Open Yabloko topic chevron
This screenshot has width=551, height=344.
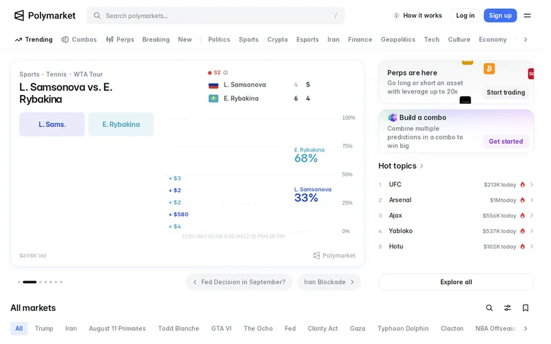pyautogui.click(x=532, y=231)
